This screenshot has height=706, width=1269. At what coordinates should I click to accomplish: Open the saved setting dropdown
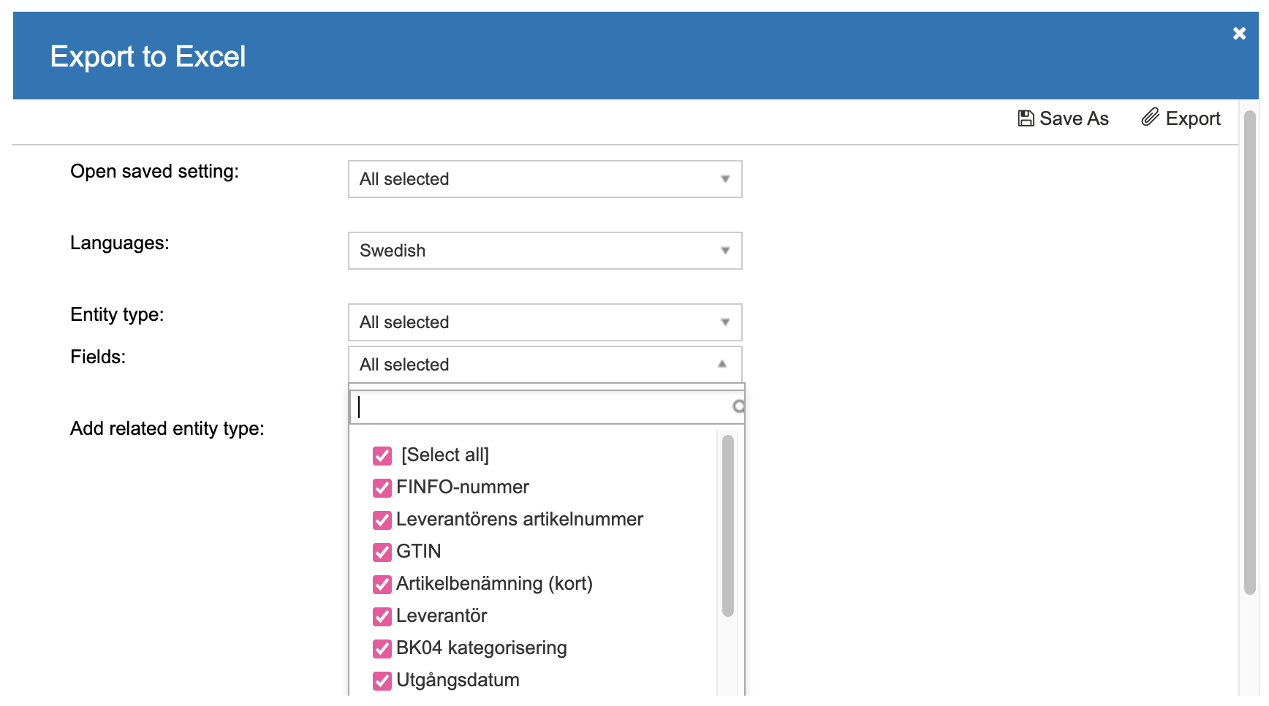[545, 179]
